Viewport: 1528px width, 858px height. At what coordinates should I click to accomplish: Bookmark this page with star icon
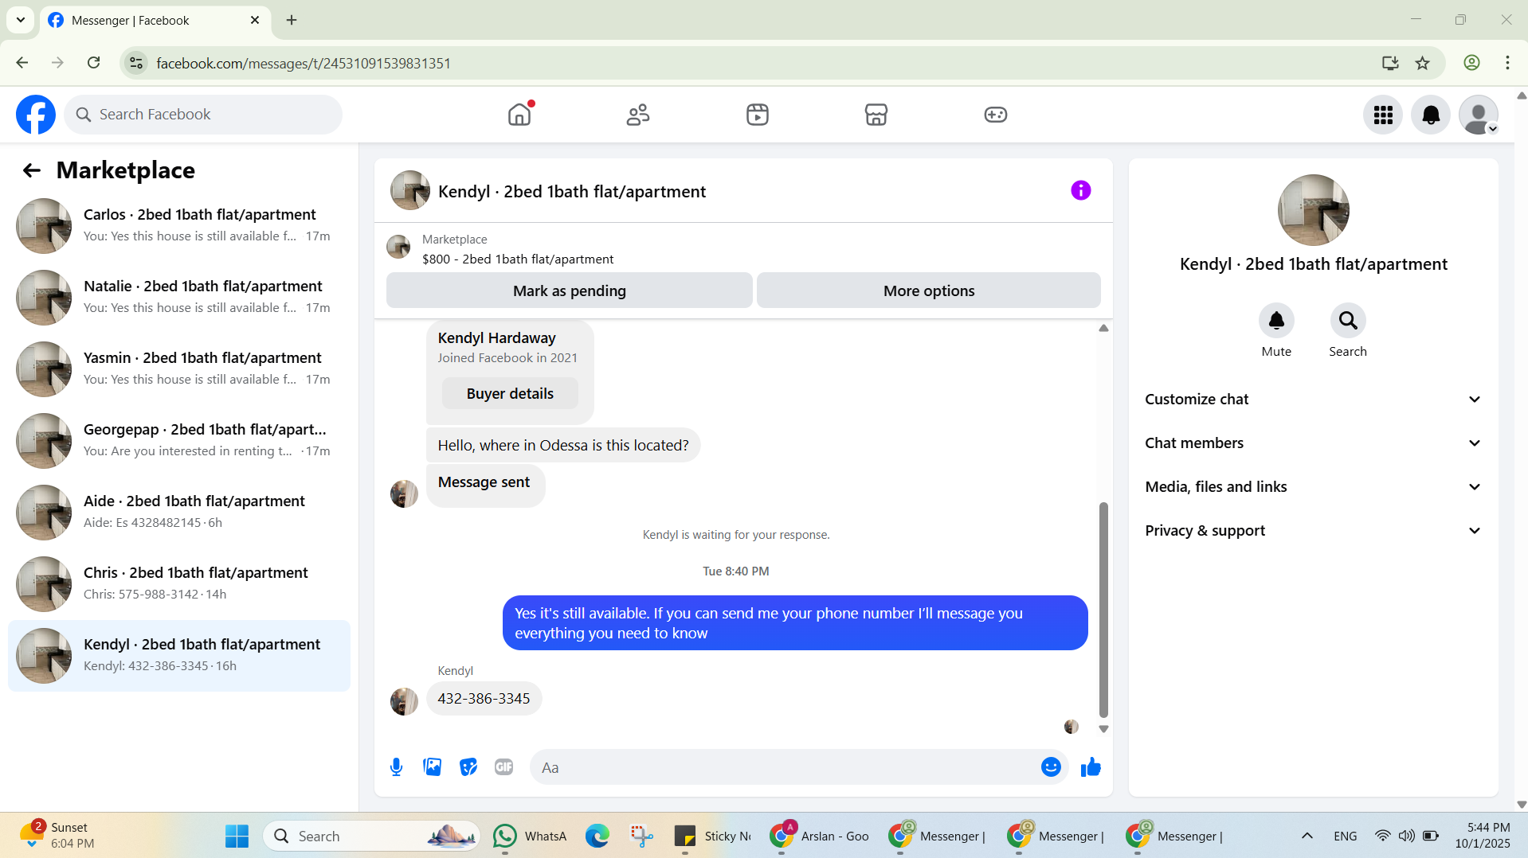(x=1423, y=63)
